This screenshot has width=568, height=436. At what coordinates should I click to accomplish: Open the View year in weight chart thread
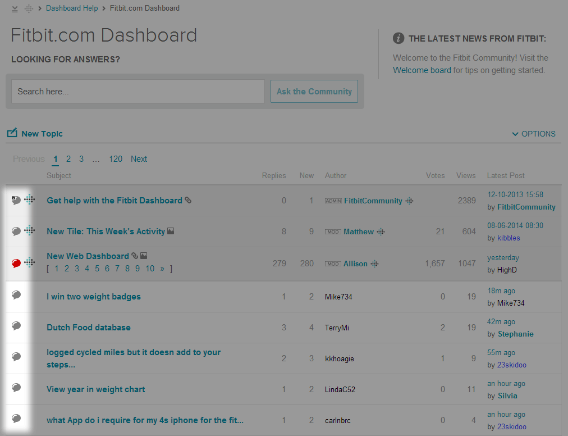[95, 389]
